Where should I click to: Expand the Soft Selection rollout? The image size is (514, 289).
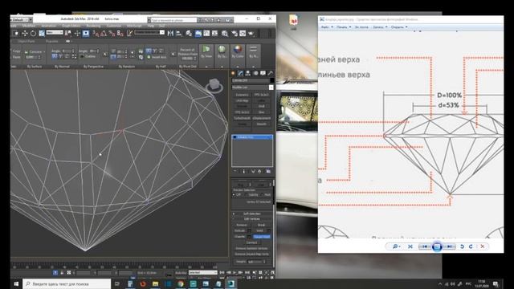click(251, 214)
